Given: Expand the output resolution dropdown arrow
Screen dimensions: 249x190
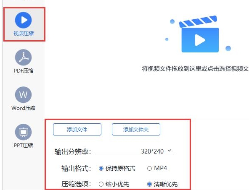Looking at the screenshot, I should (x=170, y=151).
